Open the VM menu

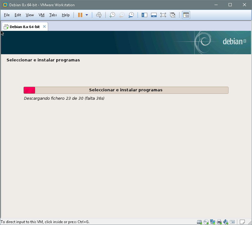point(41,15)
